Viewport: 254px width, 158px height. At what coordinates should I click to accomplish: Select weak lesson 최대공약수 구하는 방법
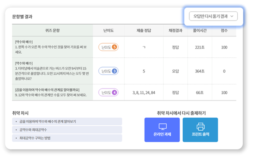[67, 138]
